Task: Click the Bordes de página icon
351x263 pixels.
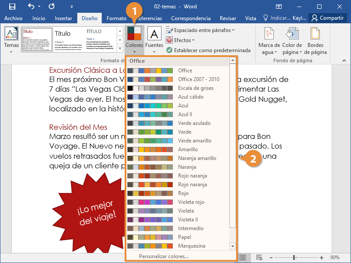Action: pyautogui.click(x=315, y=41)
